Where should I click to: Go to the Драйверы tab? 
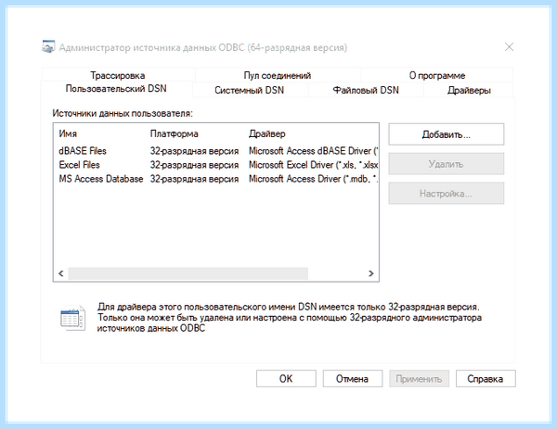[469, 90]
